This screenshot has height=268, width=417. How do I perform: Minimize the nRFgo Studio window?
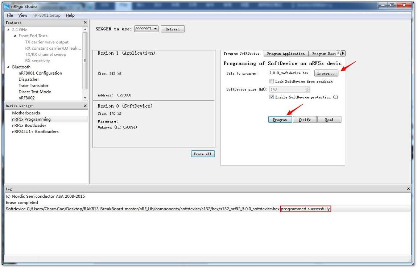(383, 5)
